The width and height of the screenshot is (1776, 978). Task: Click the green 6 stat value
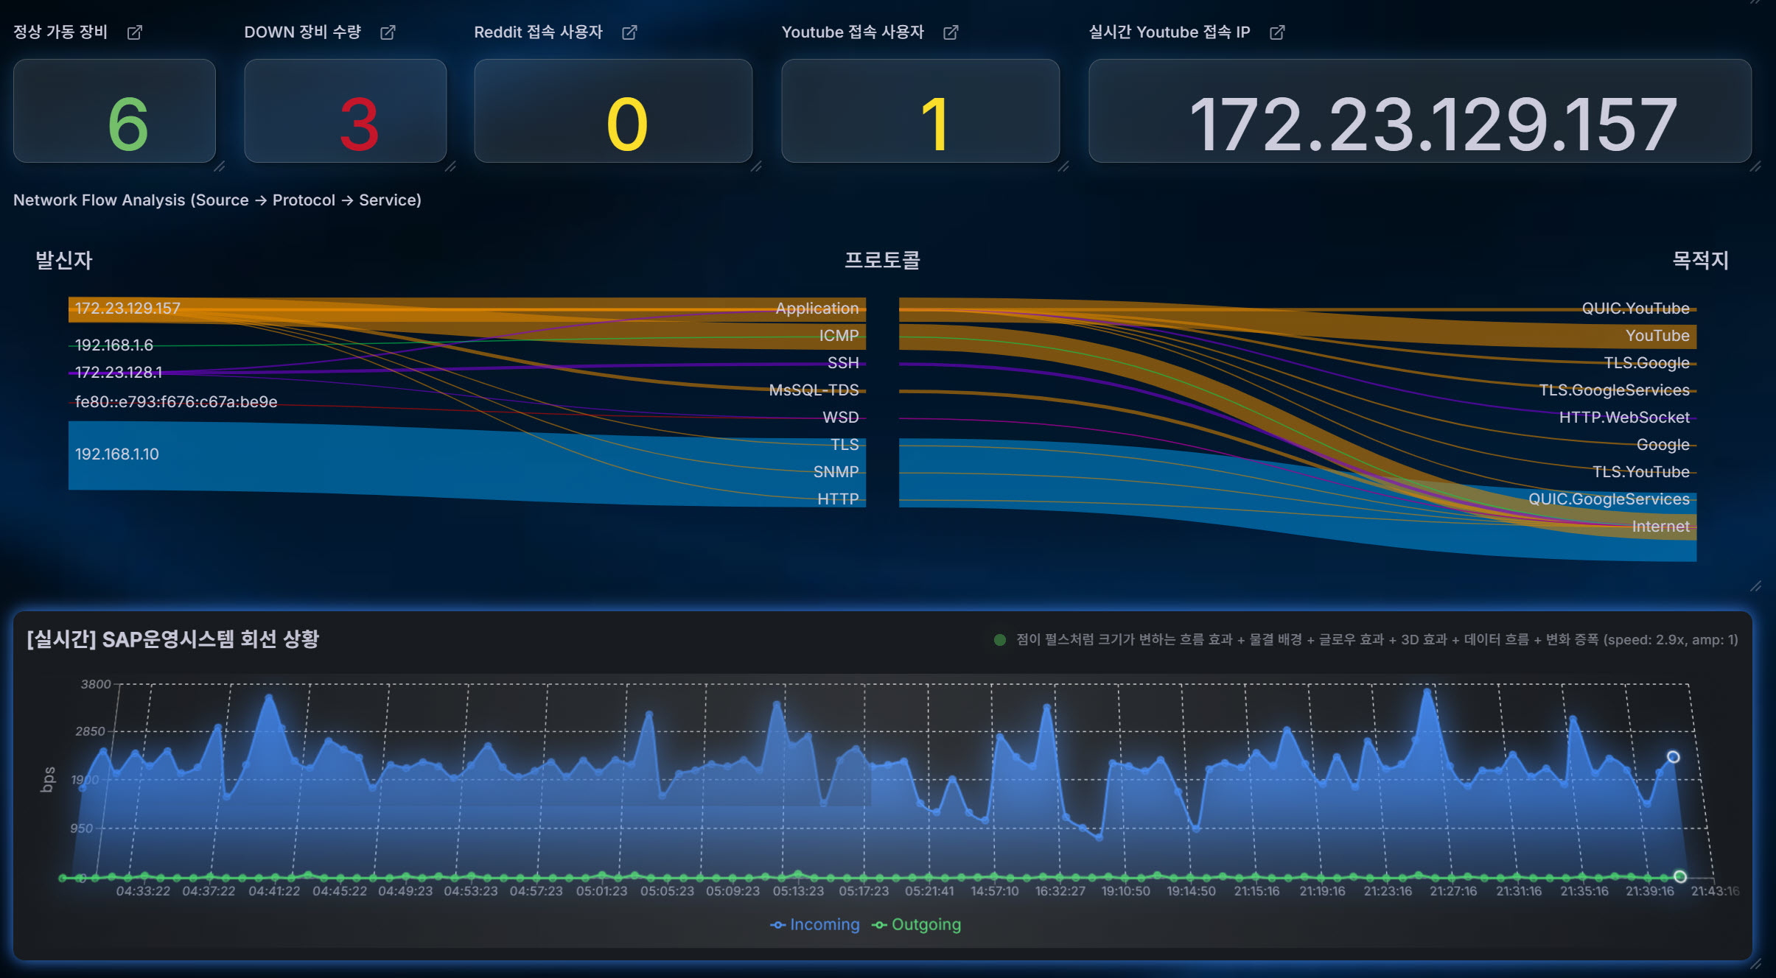click(x=127, y=124)
